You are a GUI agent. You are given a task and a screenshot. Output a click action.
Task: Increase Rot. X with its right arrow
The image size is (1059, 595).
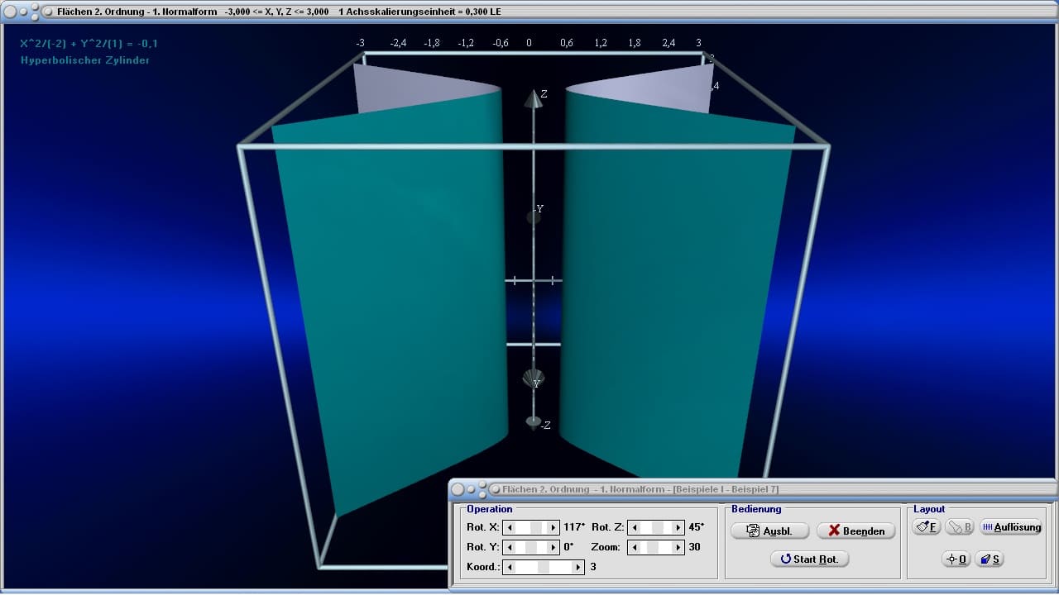(554, 527)
